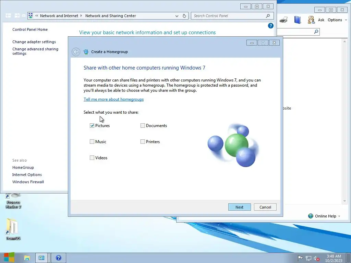
Task: Refresh the Control Panel address bar
Action: click(x=184, y=16)
